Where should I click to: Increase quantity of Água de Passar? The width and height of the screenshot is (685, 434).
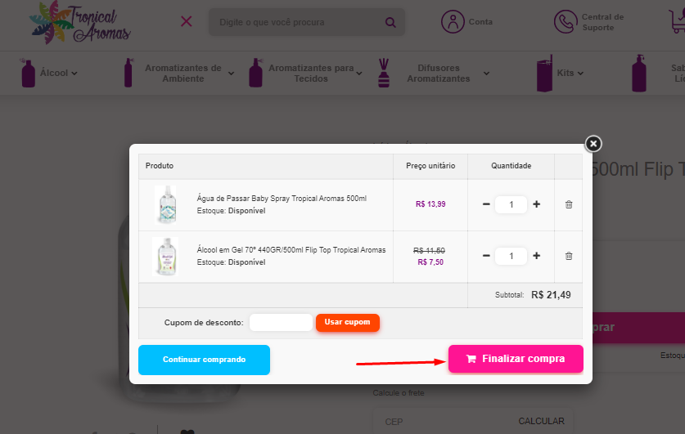[x=537, y=204]
